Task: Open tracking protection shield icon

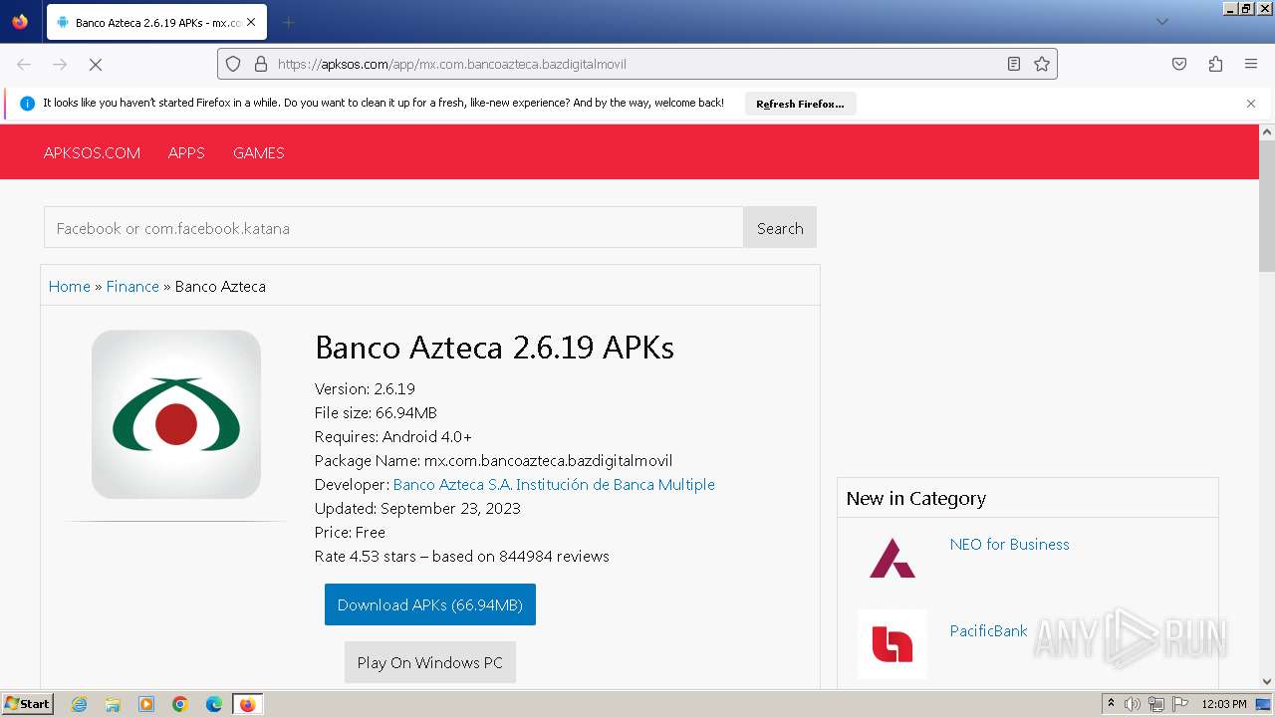Action: 233,64
